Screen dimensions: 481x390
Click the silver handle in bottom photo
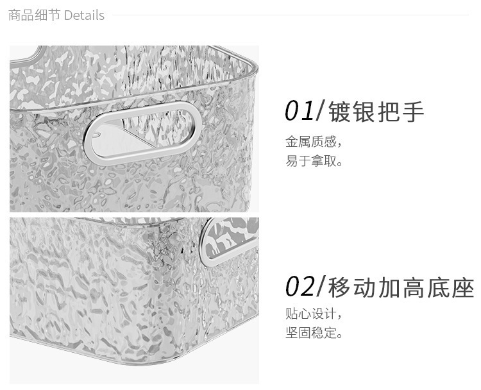(x=228, y=241)
